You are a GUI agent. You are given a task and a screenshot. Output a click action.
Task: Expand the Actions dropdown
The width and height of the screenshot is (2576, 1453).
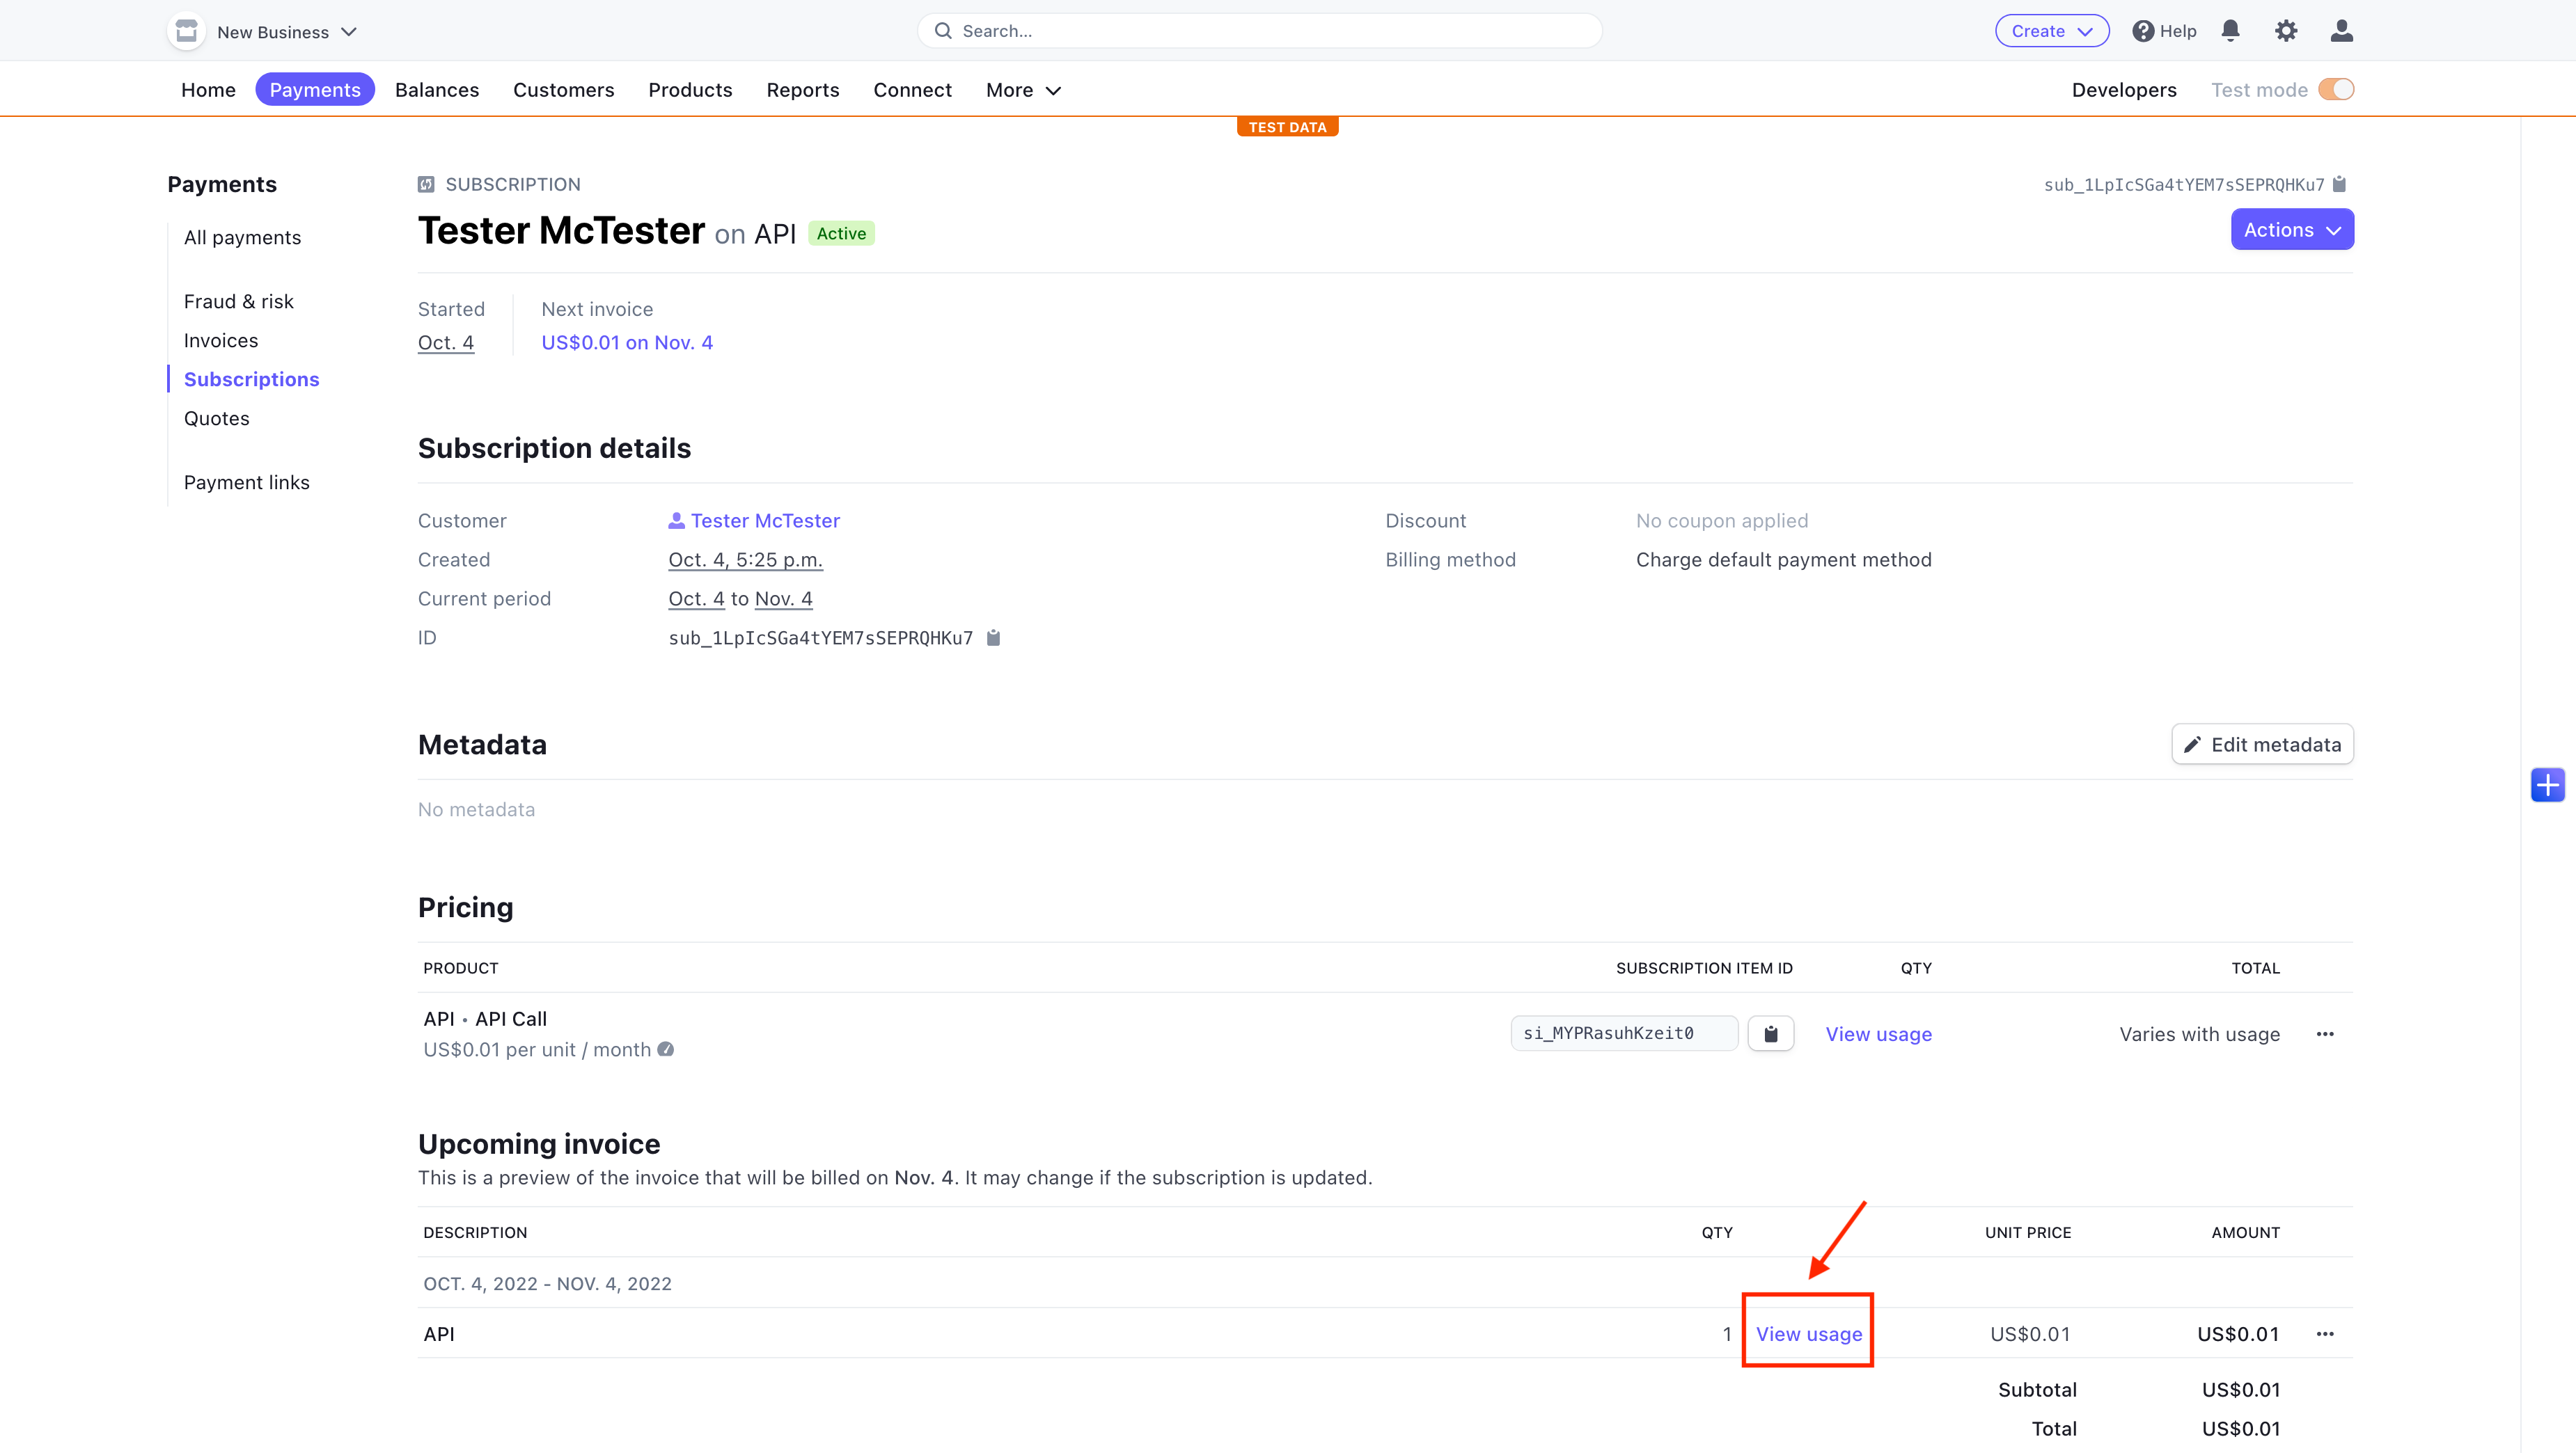2291,230
